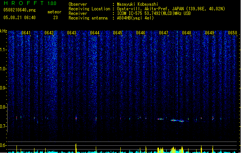The height and width of the screenshot is (153, 241).
Task: Click the 0.6 kHz axis label
Action: click(3, 145)
